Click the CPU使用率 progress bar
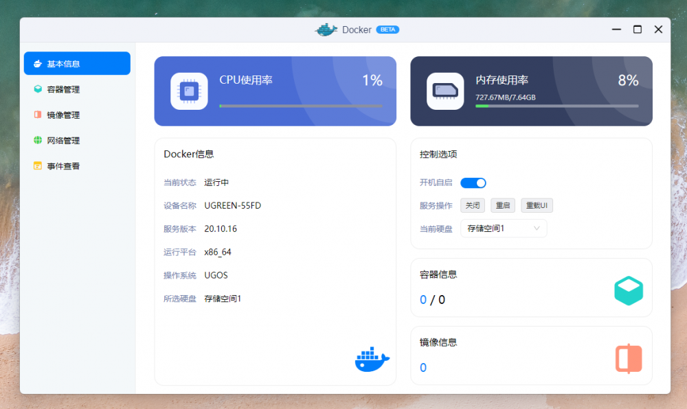 point(301,106)
